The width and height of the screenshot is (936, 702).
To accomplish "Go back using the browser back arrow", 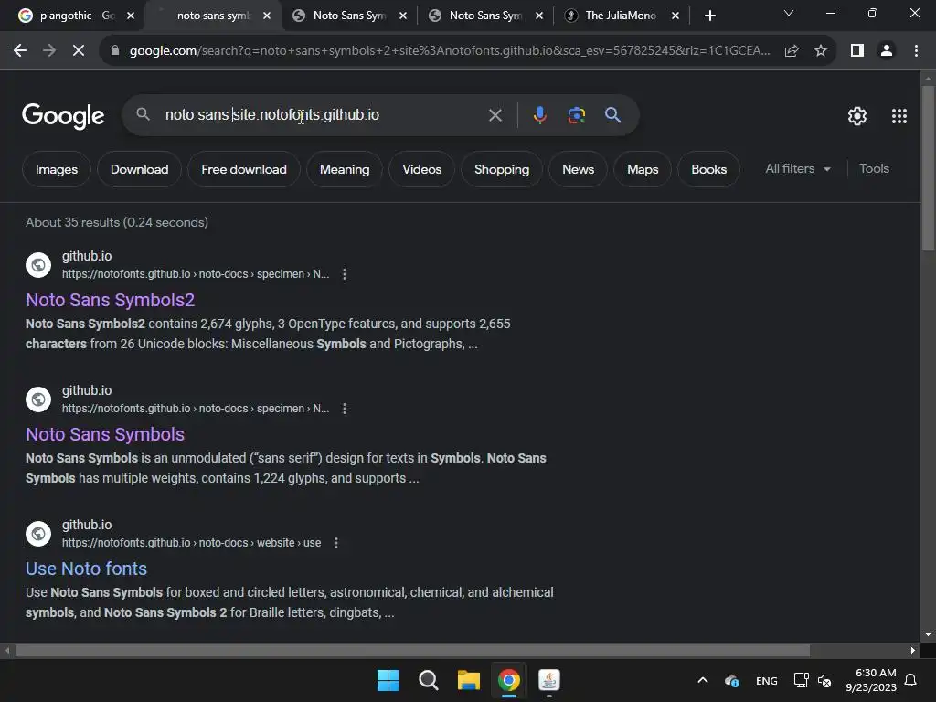I will (20, 51).
